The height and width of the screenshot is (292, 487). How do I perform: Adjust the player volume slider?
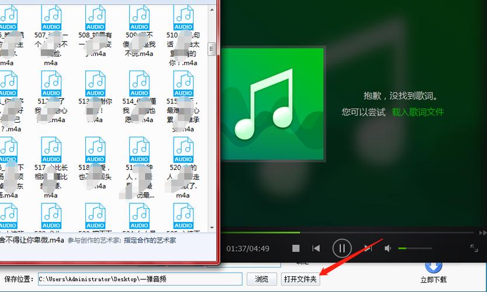click(415, 248)
